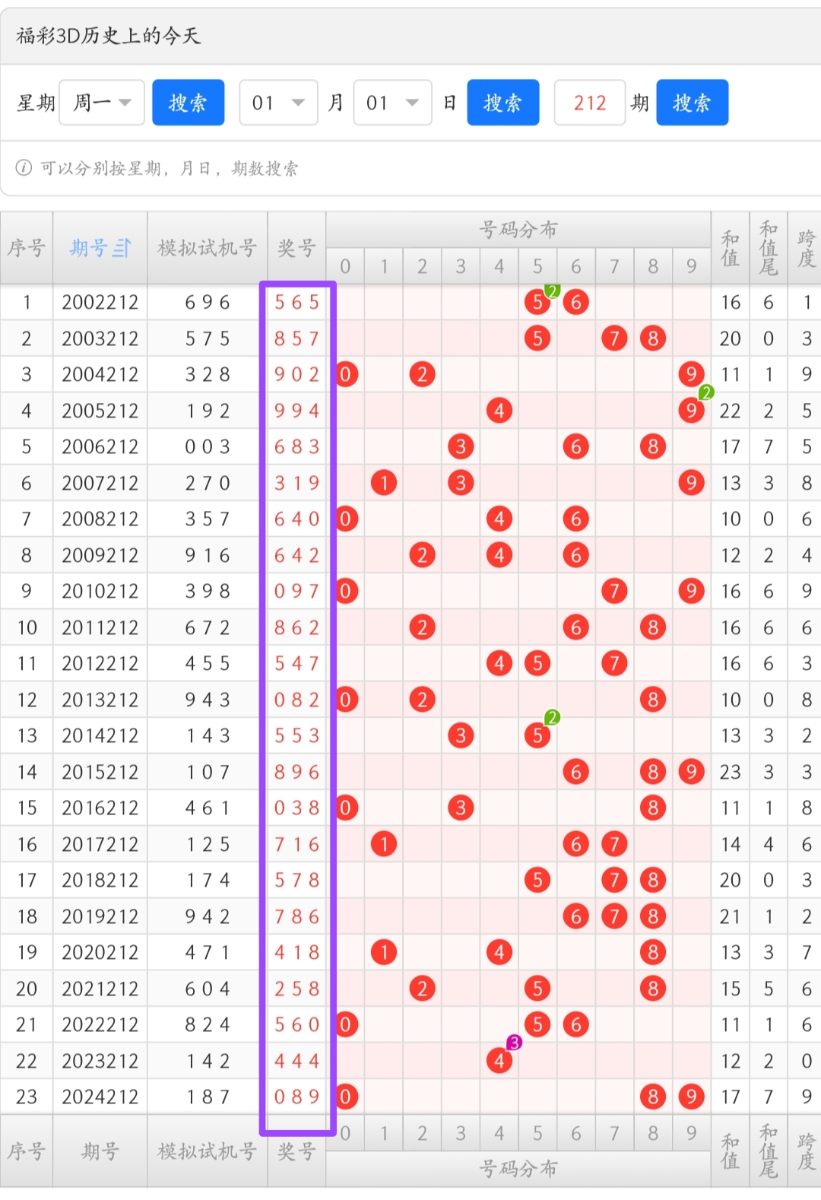The image size is (821, 1200).
Task: Select issue number 2024212
Action: click(100, 1097)
